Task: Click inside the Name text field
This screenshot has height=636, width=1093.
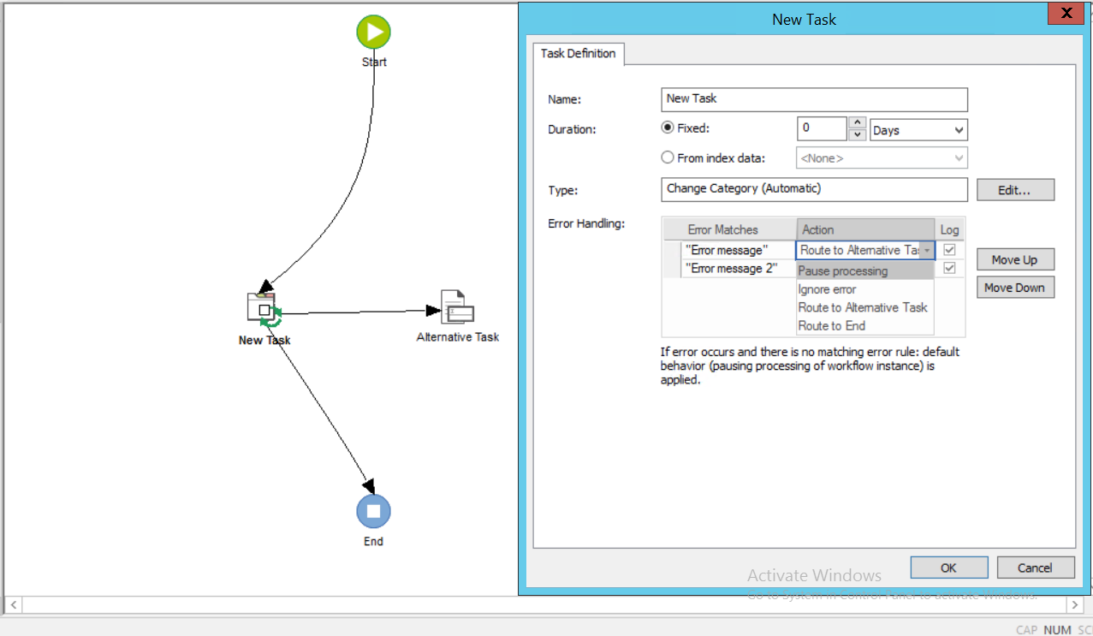Action: pos(813,99)
